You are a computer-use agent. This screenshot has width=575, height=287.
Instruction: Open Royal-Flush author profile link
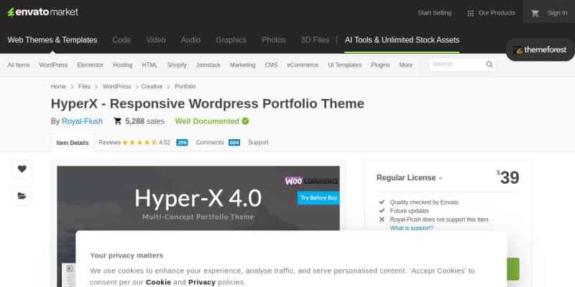(x=83, y=121)
